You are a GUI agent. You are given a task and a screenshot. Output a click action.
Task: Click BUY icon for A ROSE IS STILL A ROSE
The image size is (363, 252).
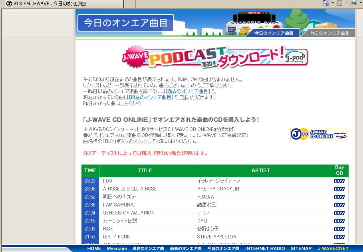339,189
